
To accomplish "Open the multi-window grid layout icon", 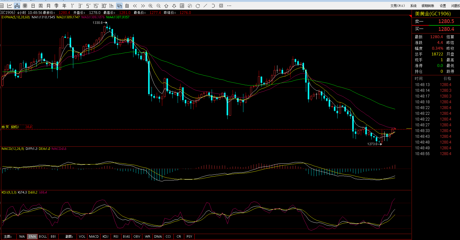I will [x=182, y=6].
